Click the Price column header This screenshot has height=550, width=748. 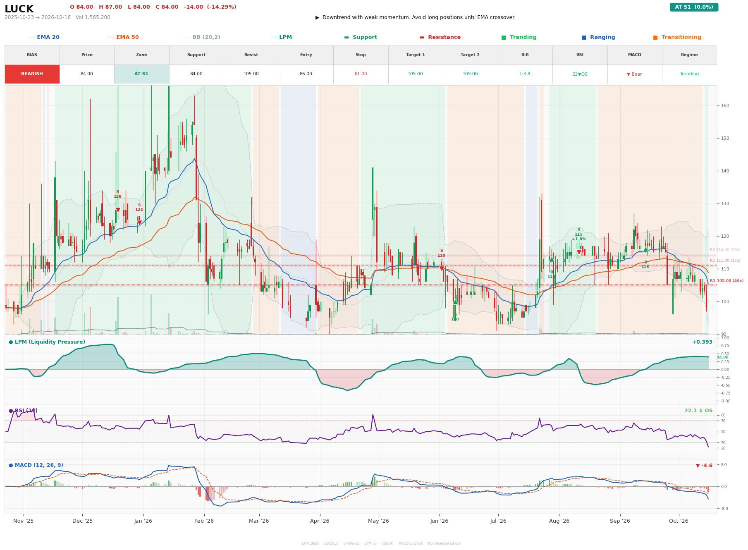tap(87, 55)
